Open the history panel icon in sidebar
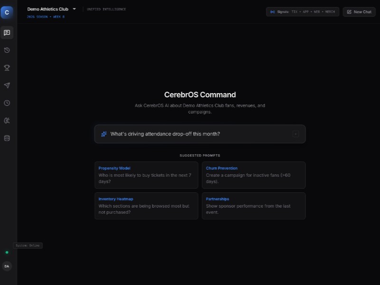 7,50
